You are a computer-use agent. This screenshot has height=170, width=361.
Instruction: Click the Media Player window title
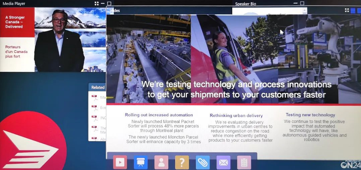coord(14,4)
